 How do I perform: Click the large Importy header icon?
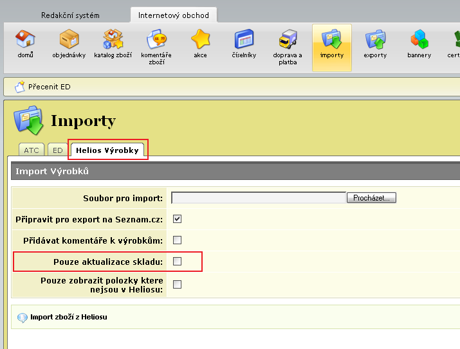coord(28,120)
